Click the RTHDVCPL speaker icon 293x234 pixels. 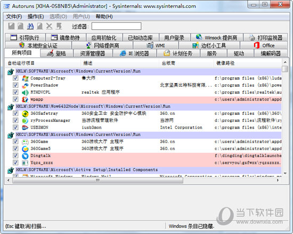click(x=25, y=93)
